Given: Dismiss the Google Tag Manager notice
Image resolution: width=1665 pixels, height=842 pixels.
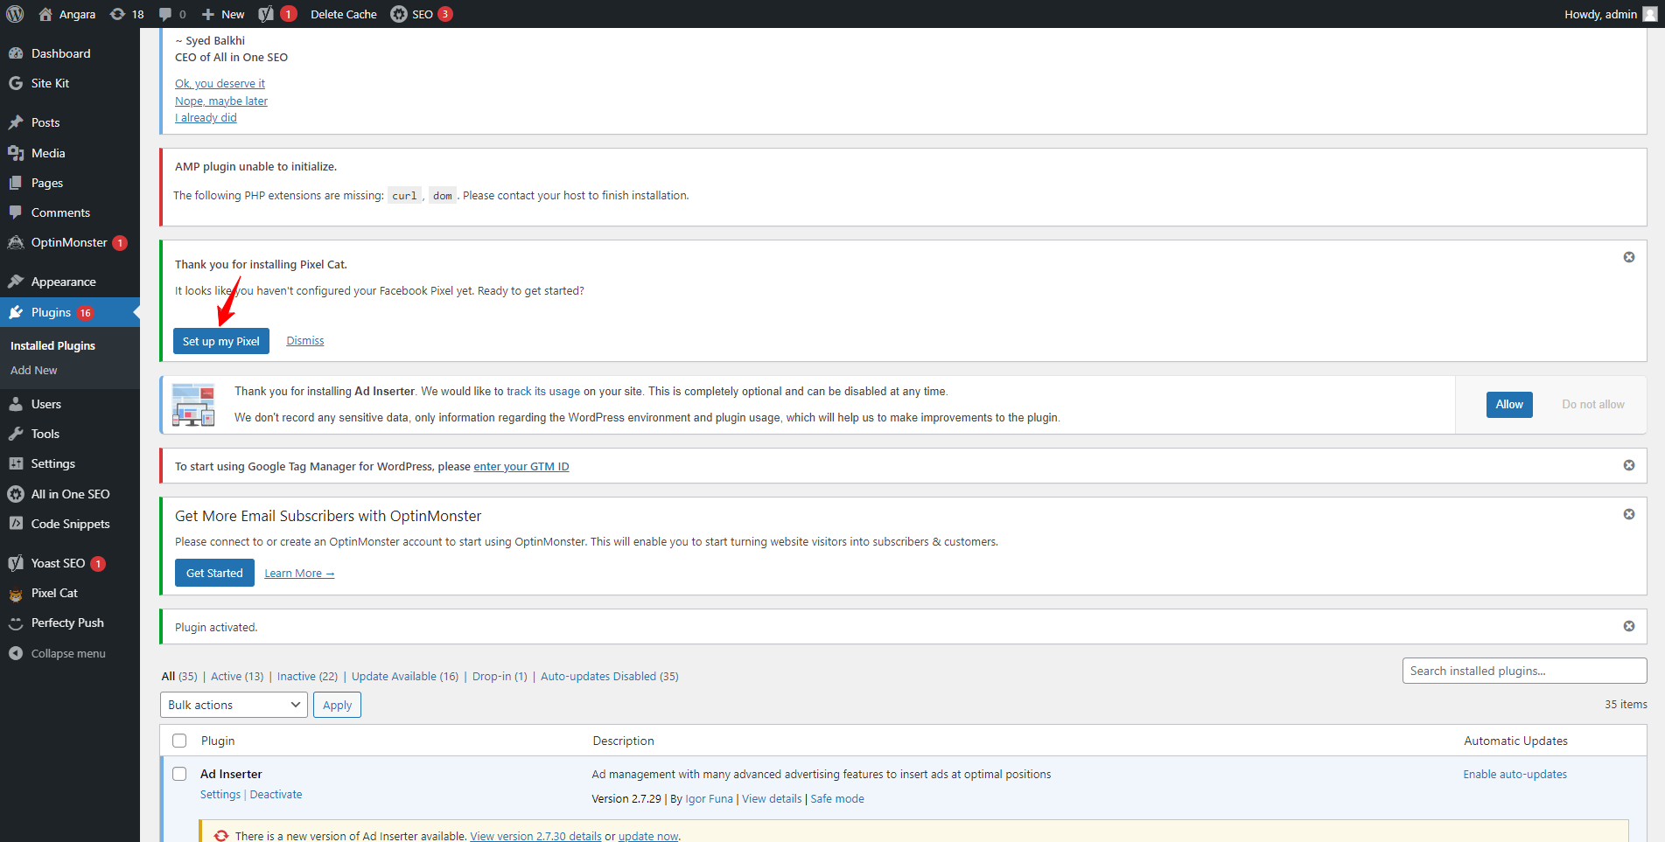Looking at the screenshot, I should 1629,465.
